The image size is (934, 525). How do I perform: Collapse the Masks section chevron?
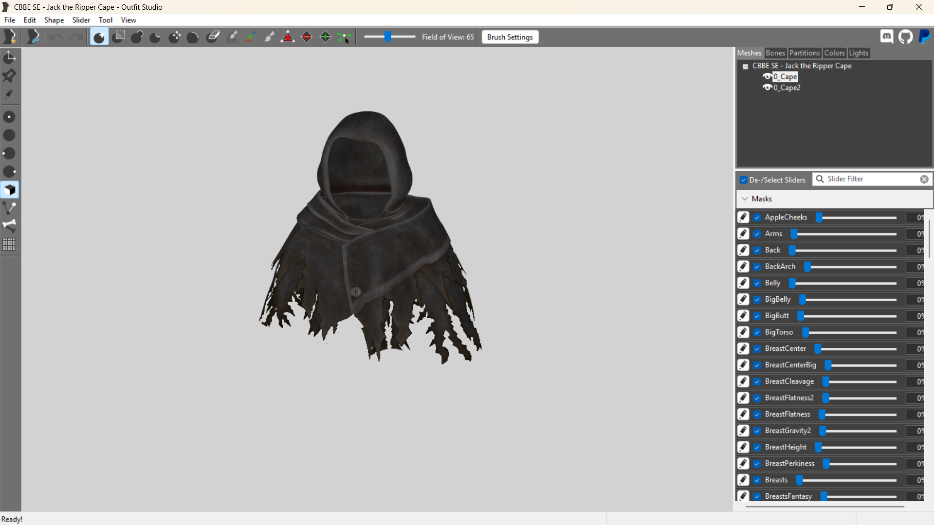pos(745,199)
